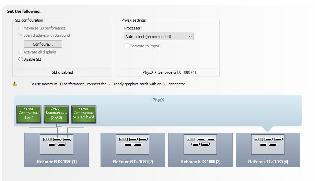Tick the Dedicate to PhysX checkbox
The image size is (315, 181).
coord(127,46)
